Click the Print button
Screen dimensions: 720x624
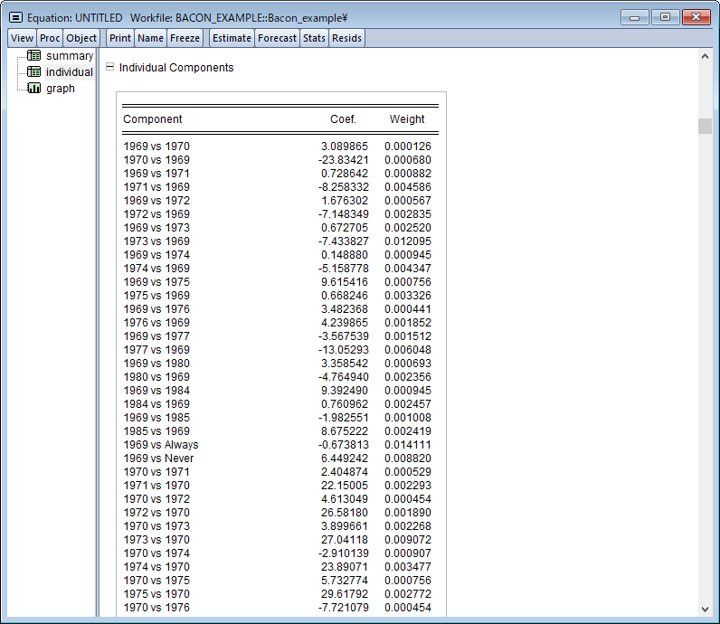coord(119,38)
